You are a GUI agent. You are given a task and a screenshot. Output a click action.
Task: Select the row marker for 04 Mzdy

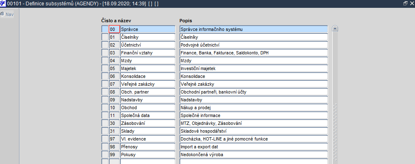[x=105, y=61]
